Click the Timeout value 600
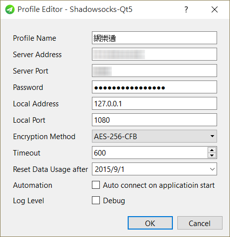This screenshot has width=230, height=237. (100, 153)
